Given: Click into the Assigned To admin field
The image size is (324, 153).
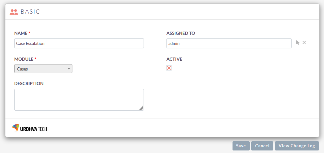Looking at the screenshot, I should pyautogui.click(x=229, y=43).
